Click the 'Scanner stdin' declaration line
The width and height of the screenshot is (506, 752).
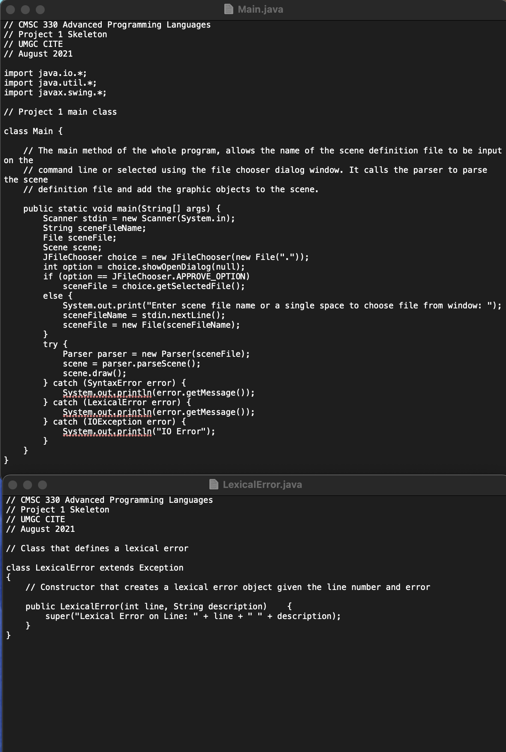pos(139,218)
